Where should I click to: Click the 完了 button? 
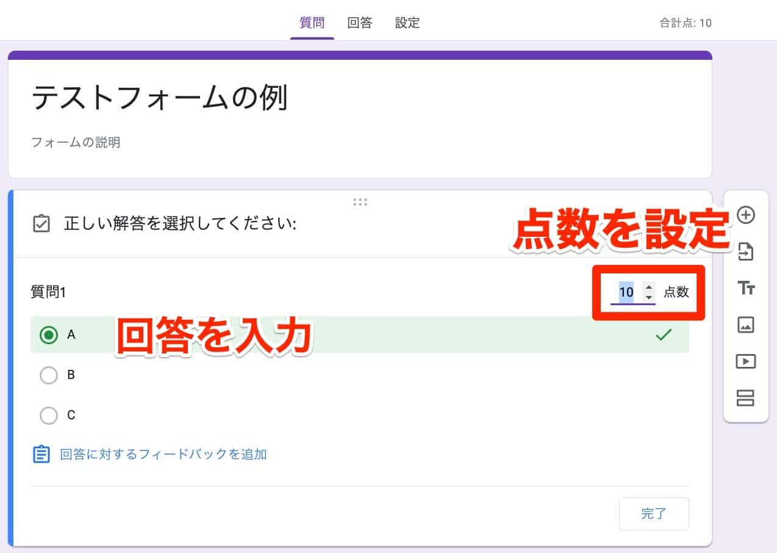point(654,514)
